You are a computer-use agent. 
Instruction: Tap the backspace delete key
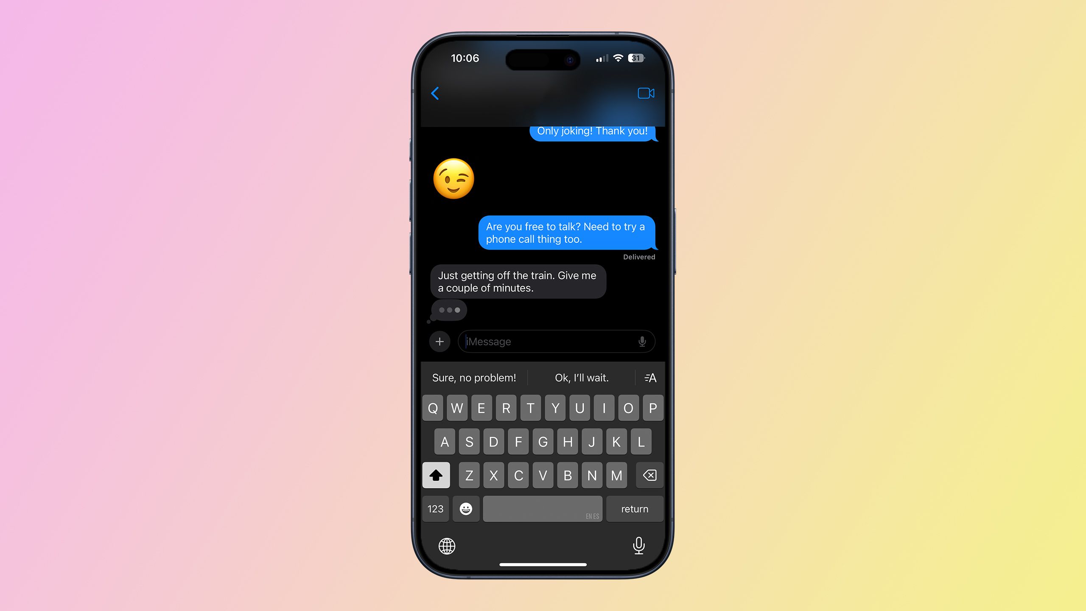647,475
